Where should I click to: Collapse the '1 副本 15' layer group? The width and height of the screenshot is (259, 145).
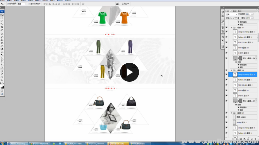[x=231, y=28]
